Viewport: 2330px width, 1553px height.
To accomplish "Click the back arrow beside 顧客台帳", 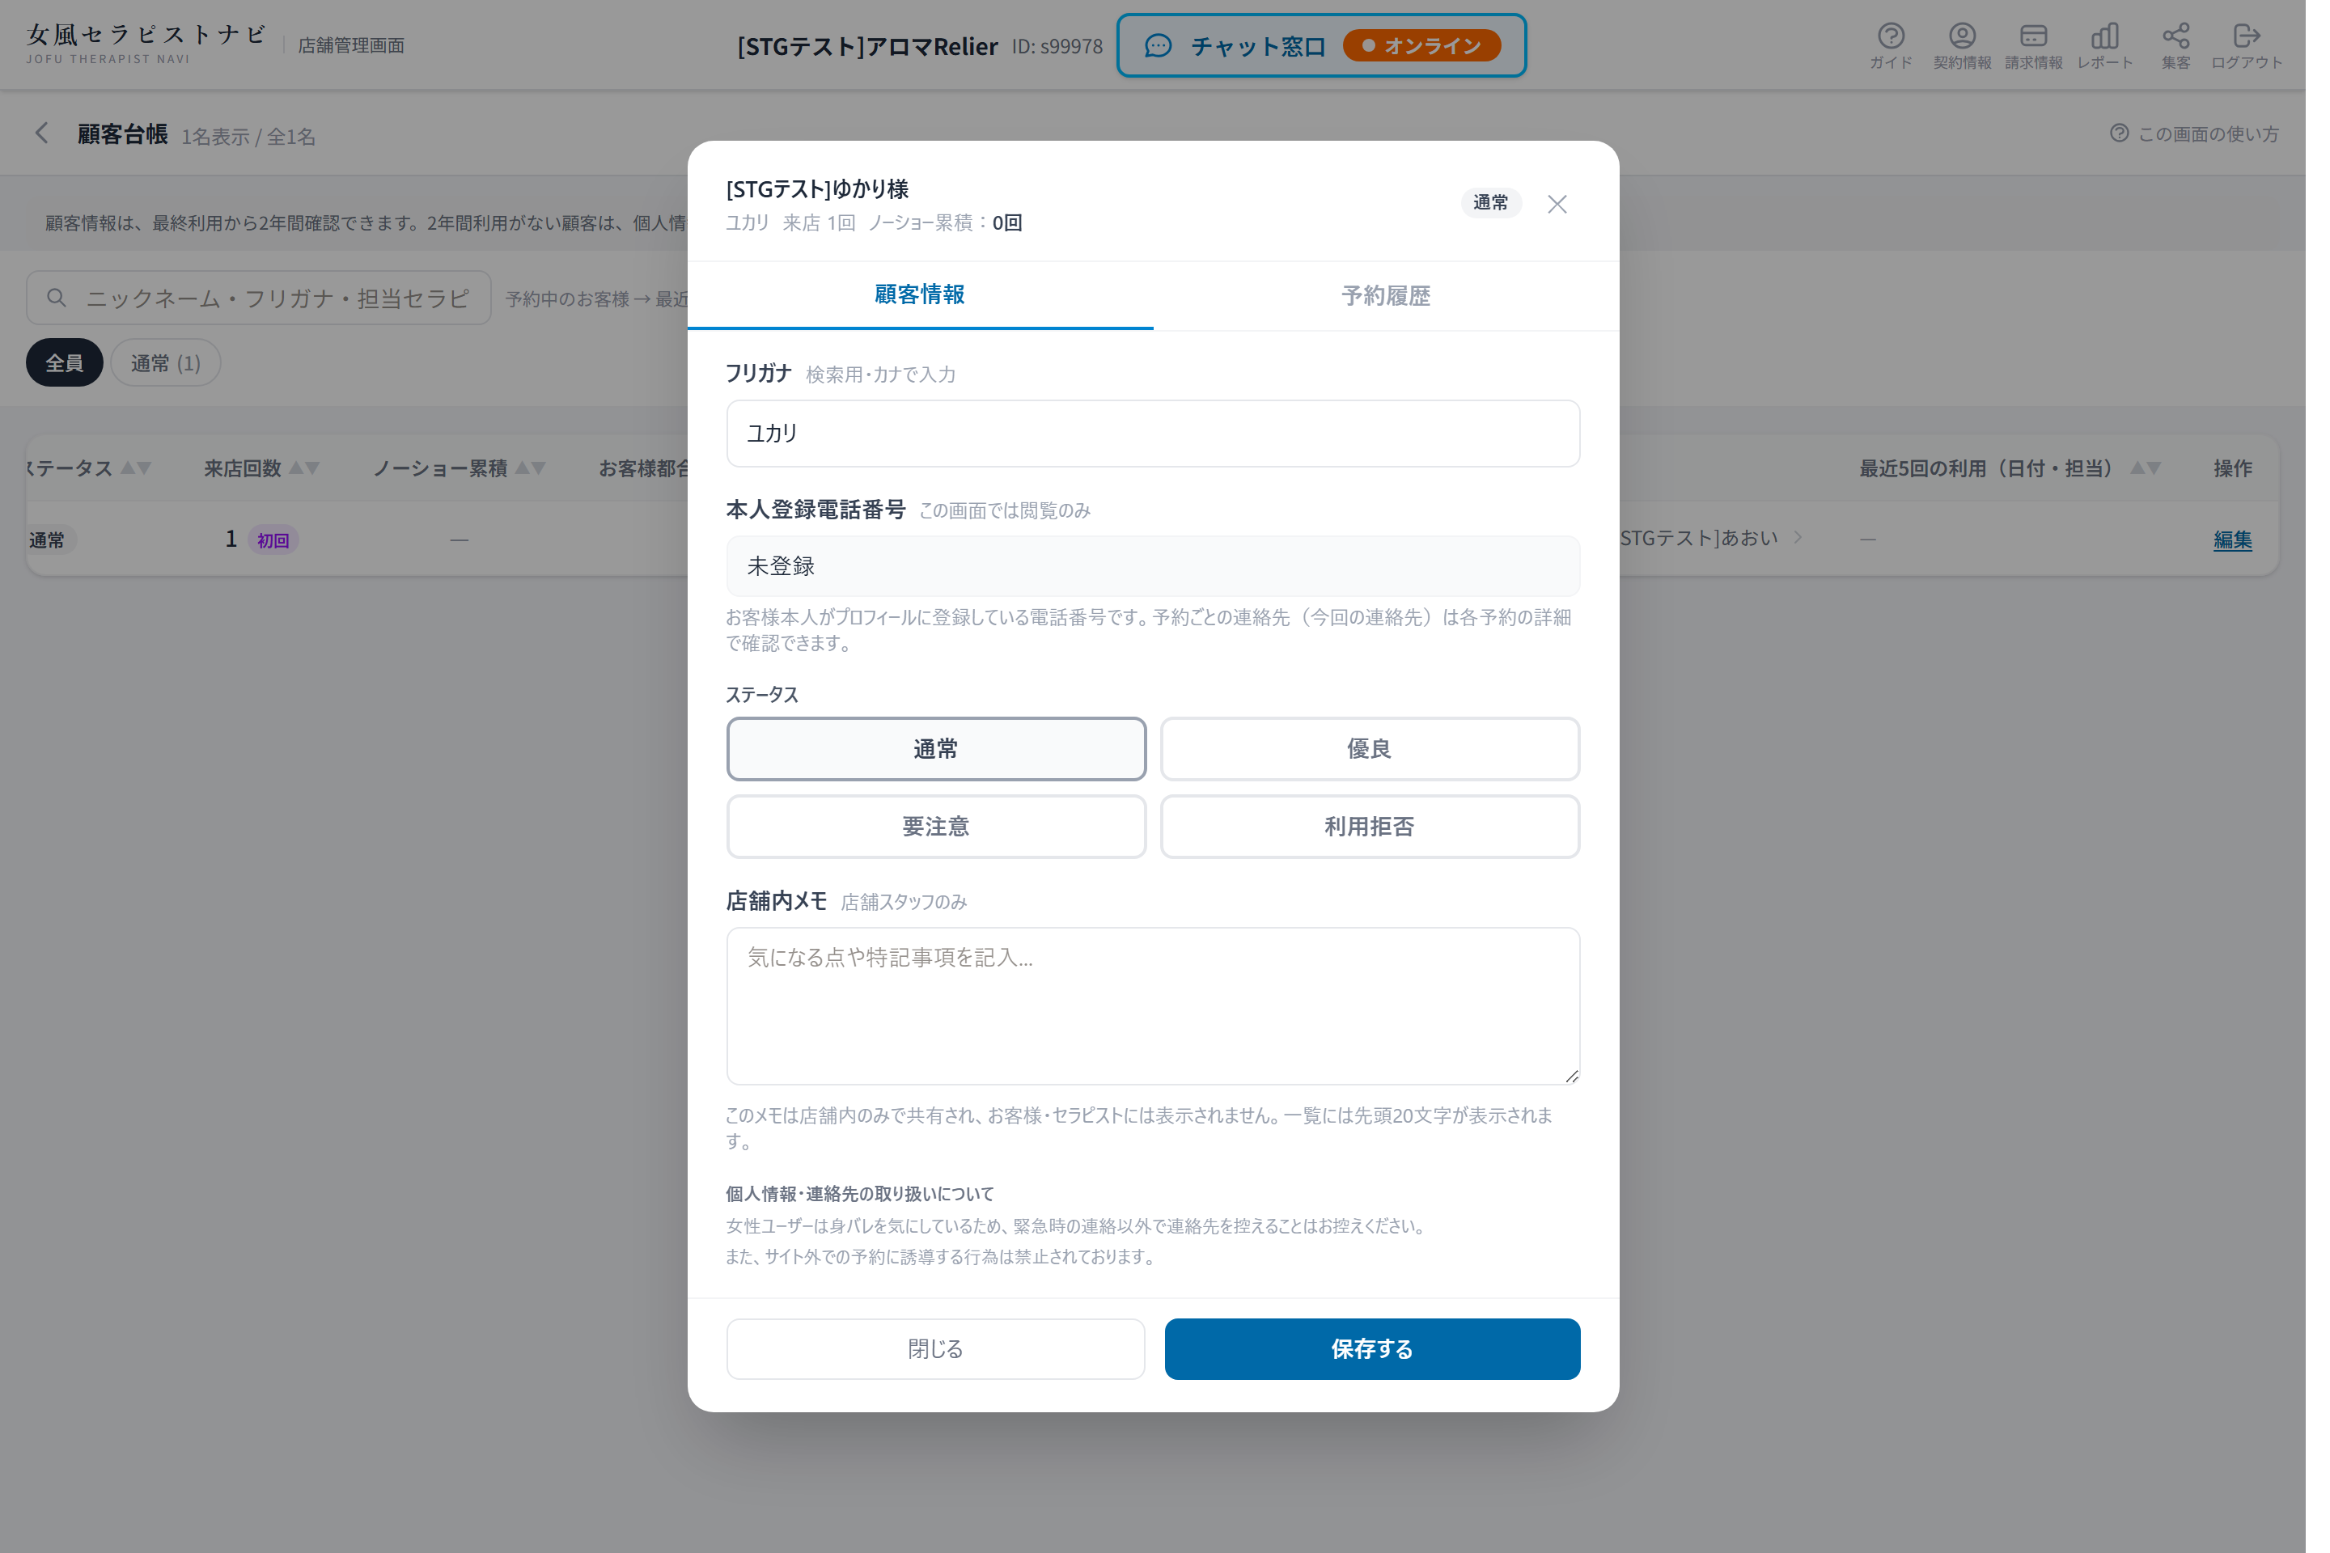I will click(x=41, y=133).
